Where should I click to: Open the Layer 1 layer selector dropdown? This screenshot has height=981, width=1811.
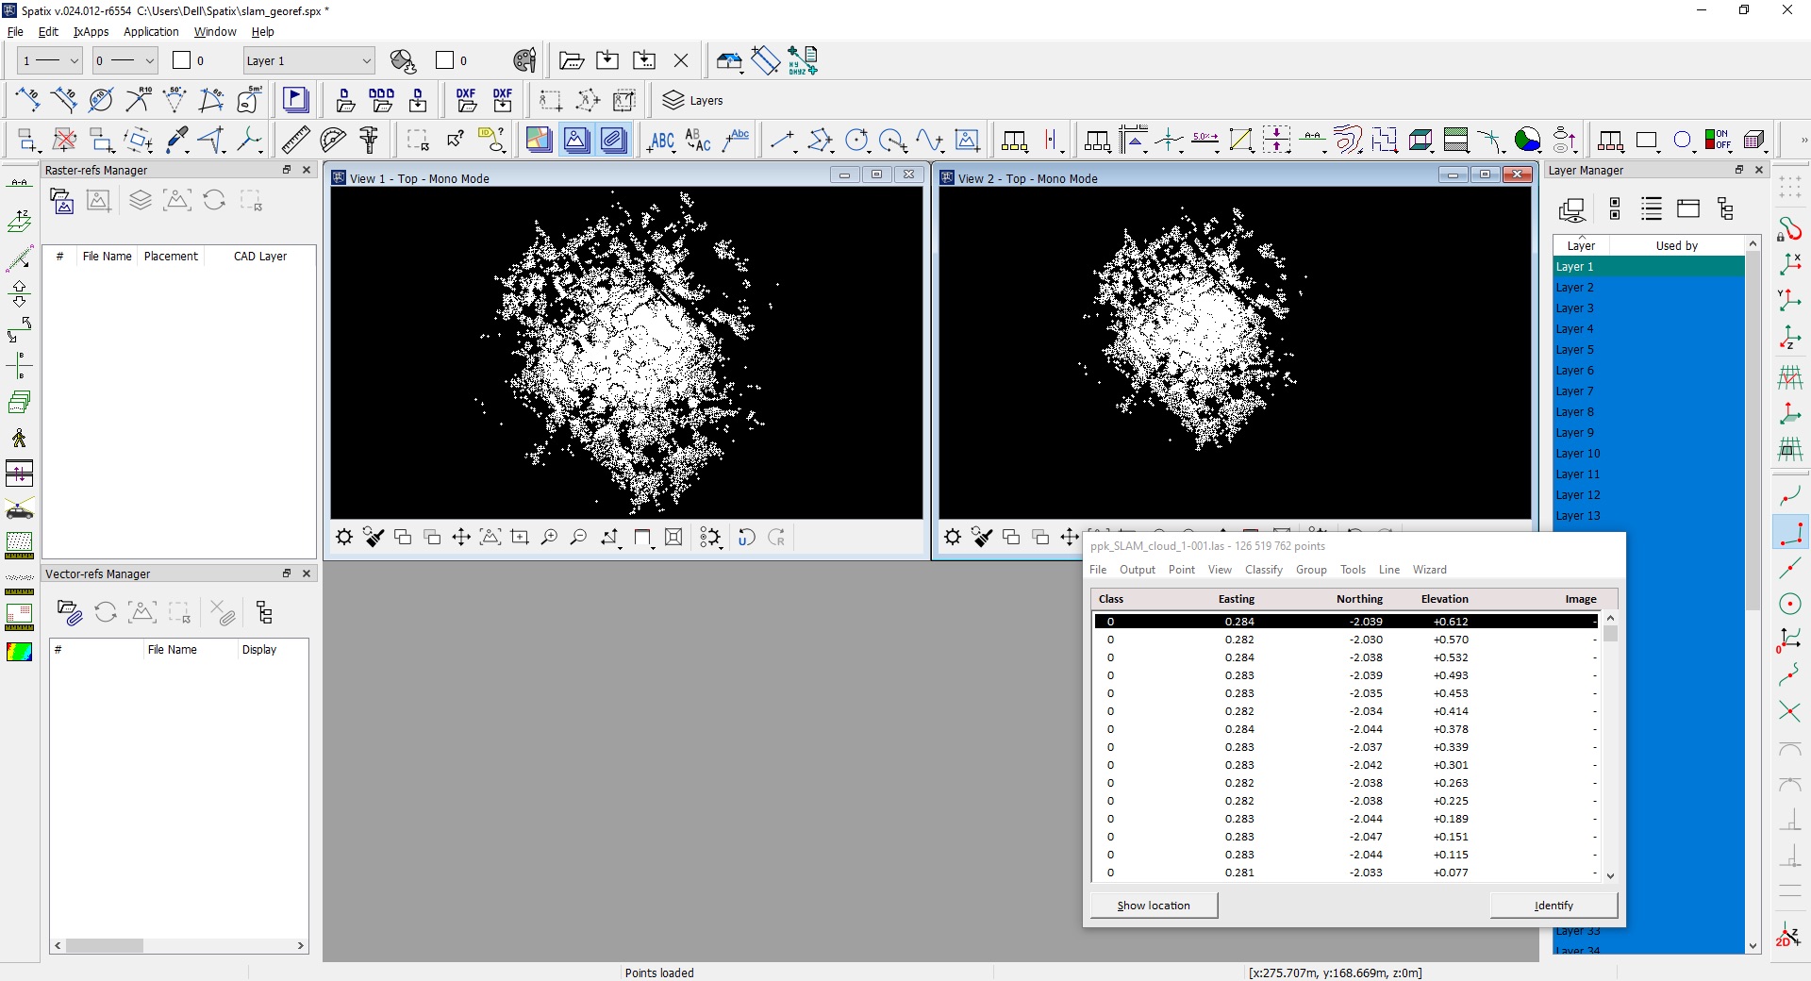point(307,60)
